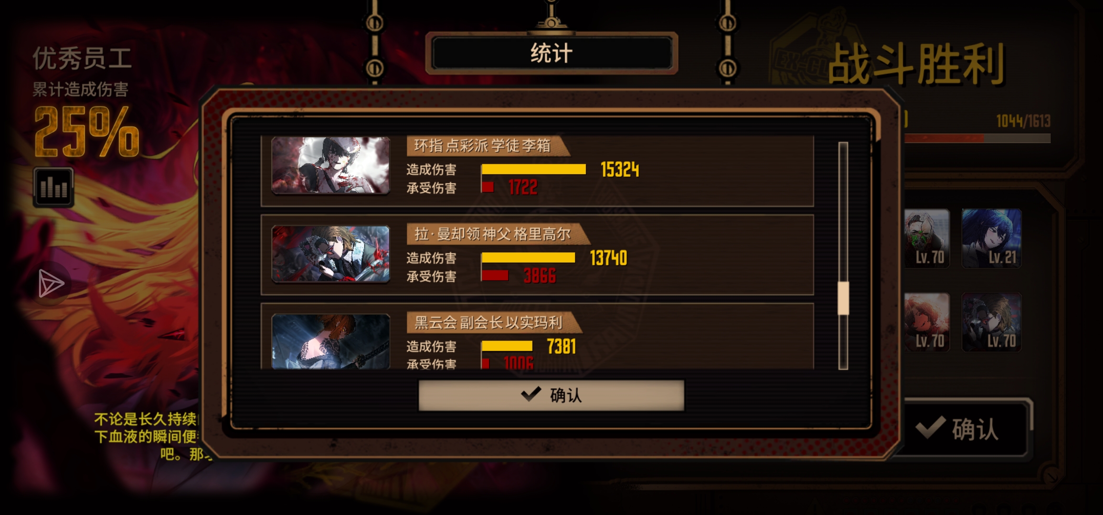Click the 1044/1613 experience progress bar
Screen dimensions: 1103x515
[x=976, y=138]
